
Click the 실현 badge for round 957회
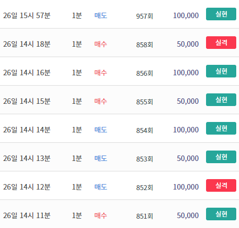[221, 14]
